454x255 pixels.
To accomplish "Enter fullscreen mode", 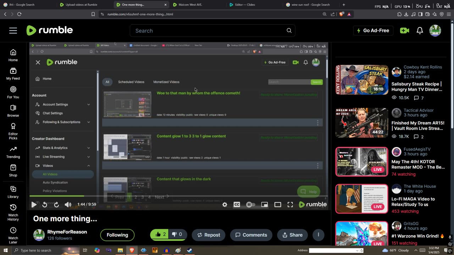I will pos(290,204).
